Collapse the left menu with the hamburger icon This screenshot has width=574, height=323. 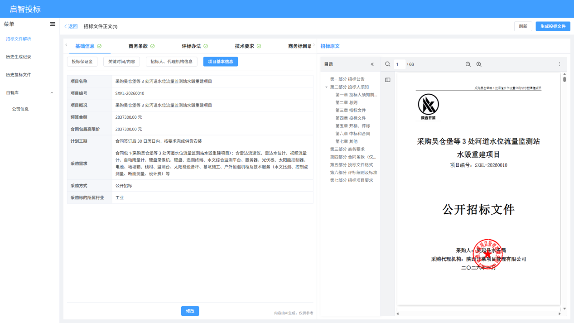coord(53,24)
